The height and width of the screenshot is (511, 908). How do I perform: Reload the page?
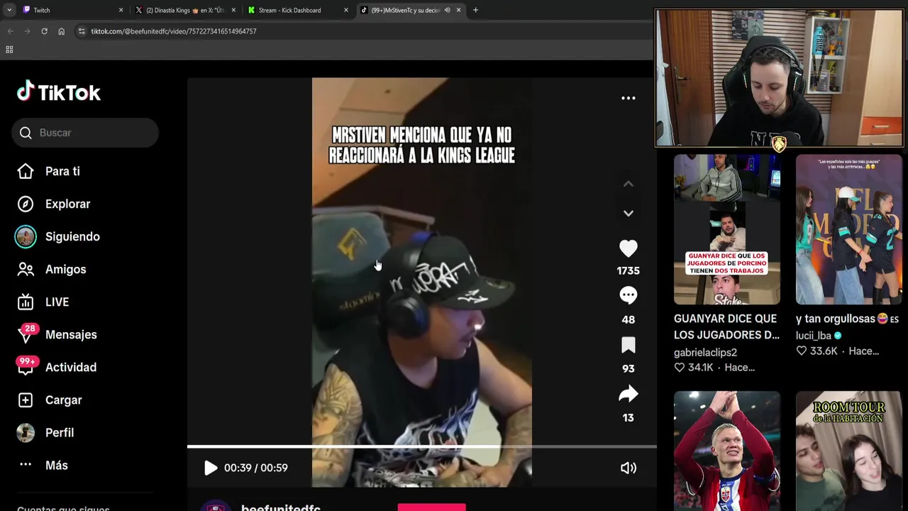(44, 31)
